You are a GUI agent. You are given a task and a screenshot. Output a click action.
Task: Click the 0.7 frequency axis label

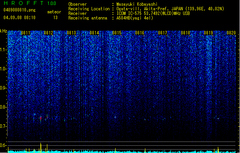click(3, 126)
